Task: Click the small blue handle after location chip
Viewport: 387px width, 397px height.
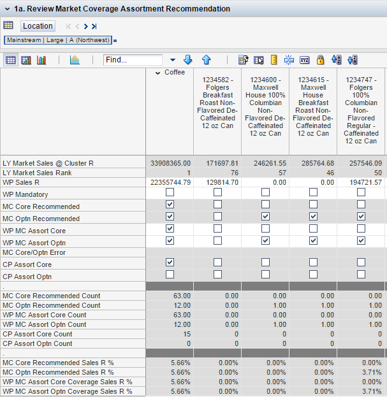Action: [x=115, y=41]
